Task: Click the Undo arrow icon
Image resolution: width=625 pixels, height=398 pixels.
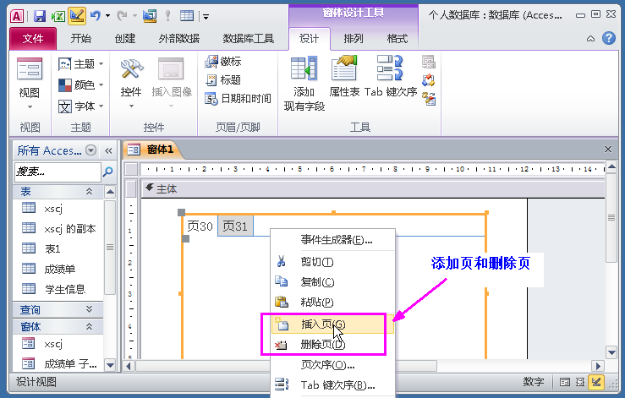Action: (96, 16)
